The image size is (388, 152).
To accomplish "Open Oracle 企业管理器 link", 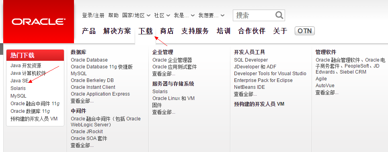I will click(172, 60).
